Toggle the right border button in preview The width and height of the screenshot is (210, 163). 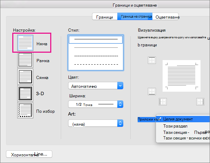pyautogui.click(x=201, y=102)
